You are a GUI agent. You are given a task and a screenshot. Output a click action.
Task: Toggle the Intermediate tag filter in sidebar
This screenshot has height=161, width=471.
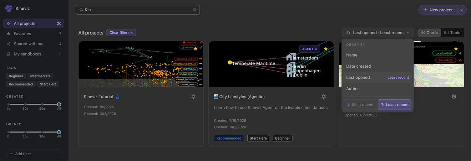[x=40, y=76]
